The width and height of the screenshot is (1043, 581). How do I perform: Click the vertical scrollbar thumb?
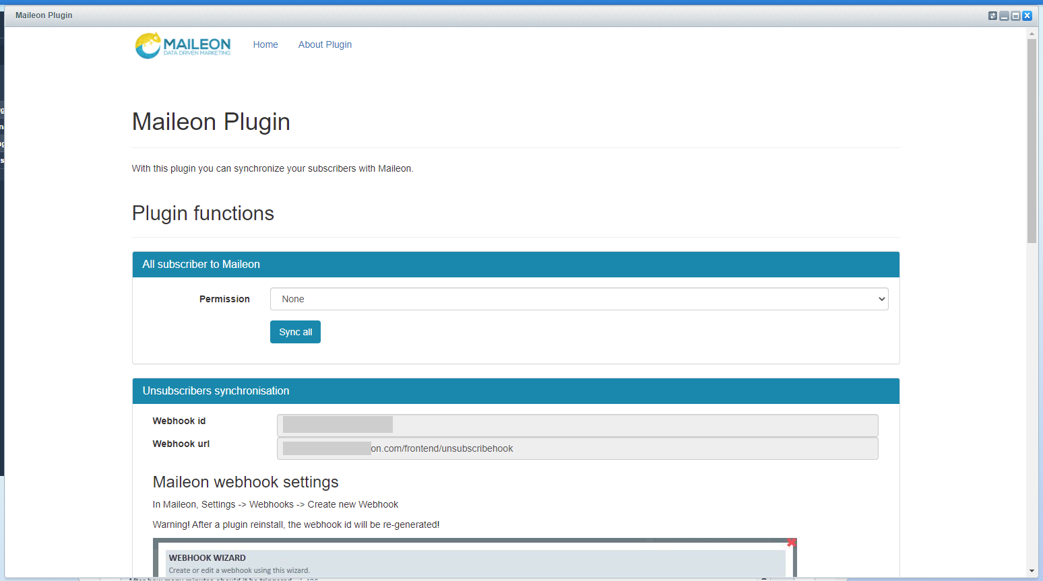(1032, 141)
